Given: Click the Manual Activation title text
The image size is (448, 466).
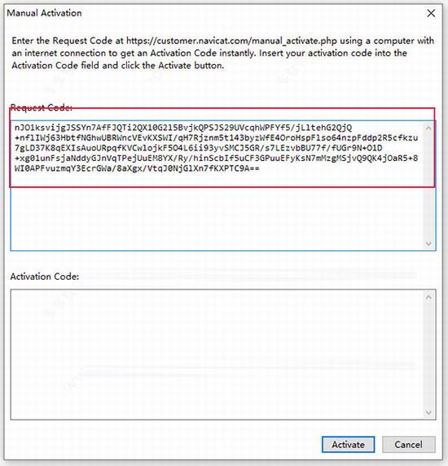Looking at the screenshot, I should coord(44,13).
